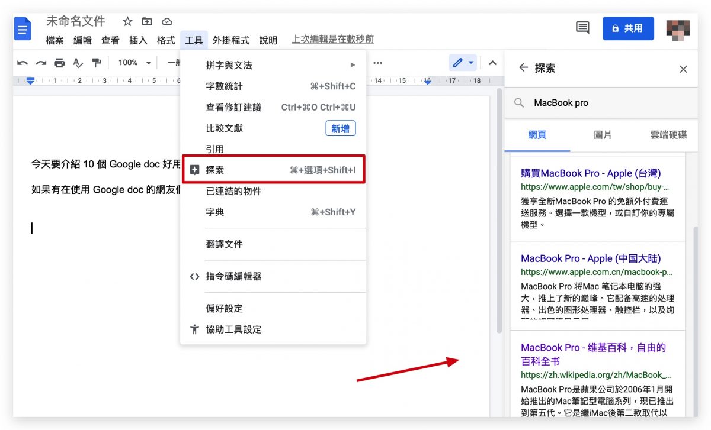711x430 pixels.
Task: Open the 上次編輯是在數秒前 history link
Action: coord(333,40)
